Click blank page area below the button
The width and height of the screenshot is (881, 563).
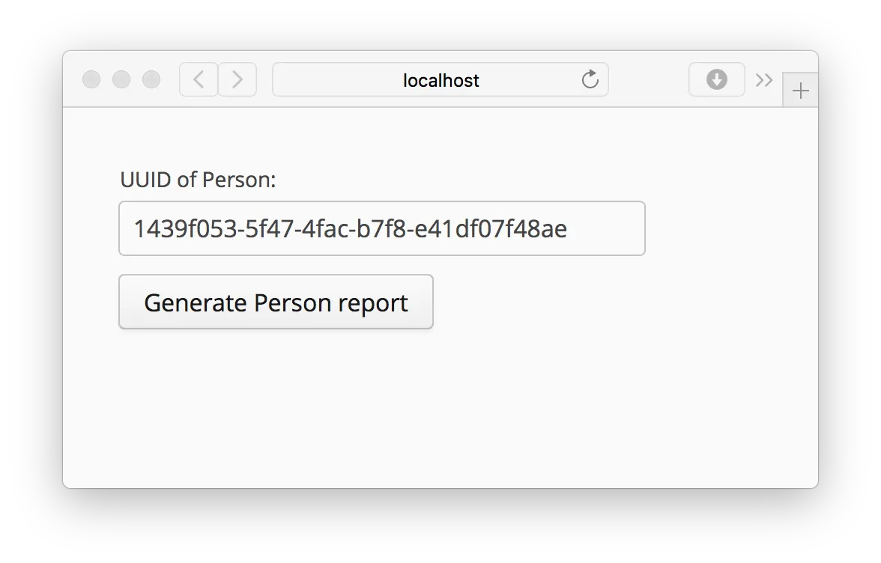coord(375,412)
